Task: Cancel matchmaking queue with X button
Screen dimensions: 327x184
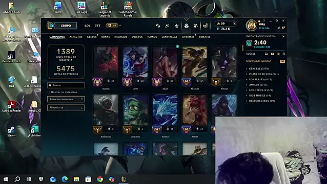Action: coord(283,36)
